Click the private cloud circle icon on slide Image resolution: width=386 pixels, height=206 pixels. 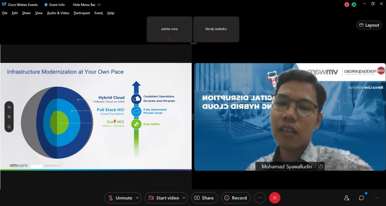click(x=136, y=111)
